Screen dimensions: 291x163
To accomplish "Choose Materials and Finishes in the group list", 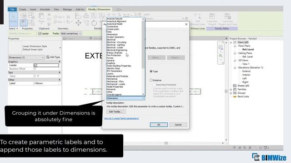I will pyautogui.click(x=117, y=76).
